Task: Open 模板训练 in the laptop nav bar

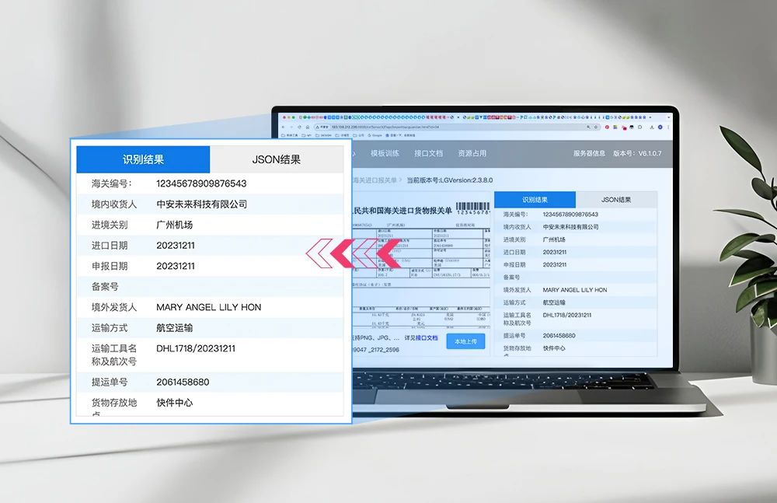Action: [x=385, y=153]
